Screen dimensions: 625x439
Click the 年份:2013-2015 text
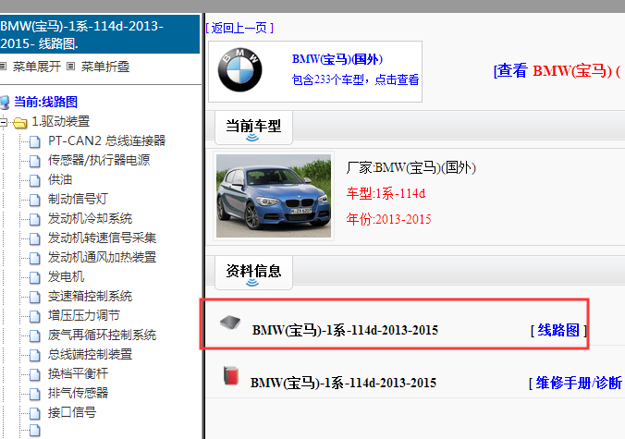[388, 220]
